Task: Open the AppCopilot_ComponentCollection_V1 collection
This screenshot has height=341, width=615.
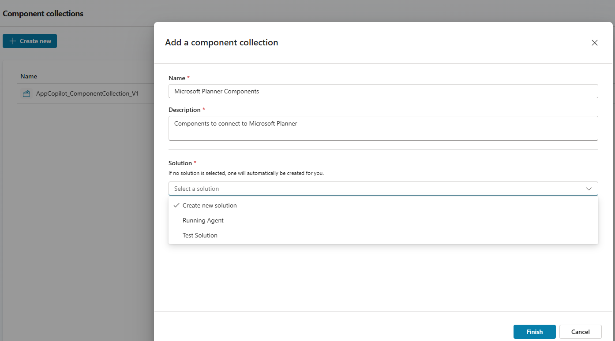Action: (87, 93)
